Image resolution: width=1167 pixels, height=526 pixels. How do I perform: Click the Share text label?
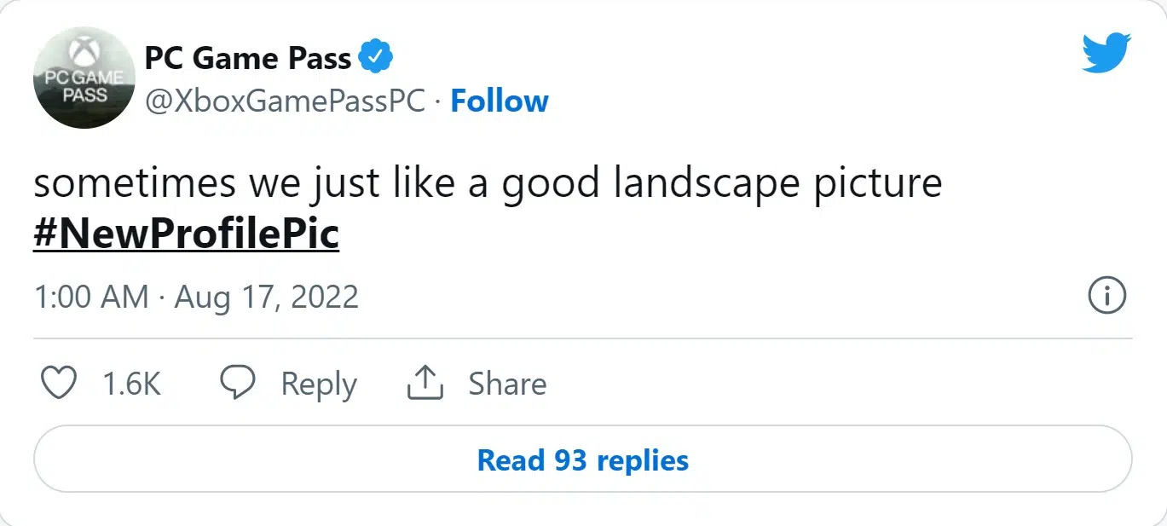point(507,384)
